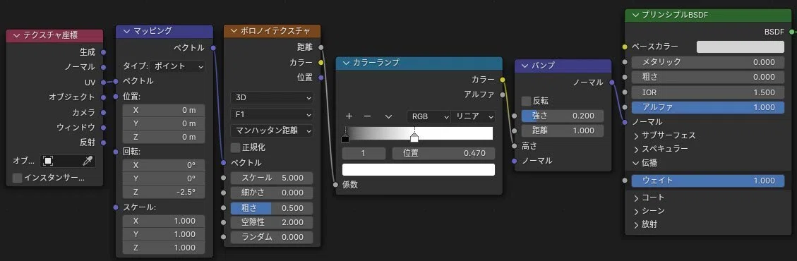Viewport: 797px width, 261px height.
Task: Click the rotation Z -2.5° field
Action: (x=164, y=192)
